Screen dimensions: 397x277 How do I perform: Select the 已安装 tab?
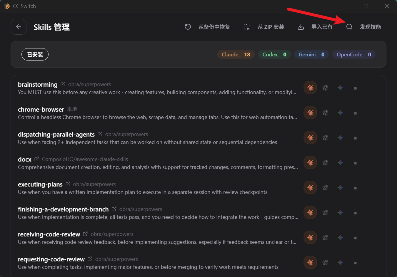coord(35,54)
